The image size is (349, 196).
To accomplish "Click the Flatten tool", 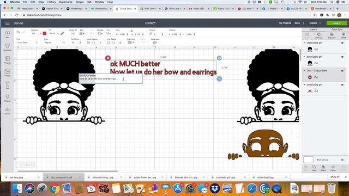I will (333, 168).
